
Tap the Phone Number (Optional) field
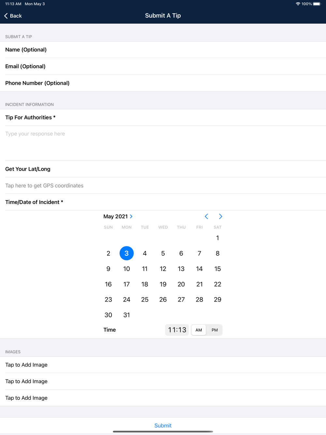163,83
